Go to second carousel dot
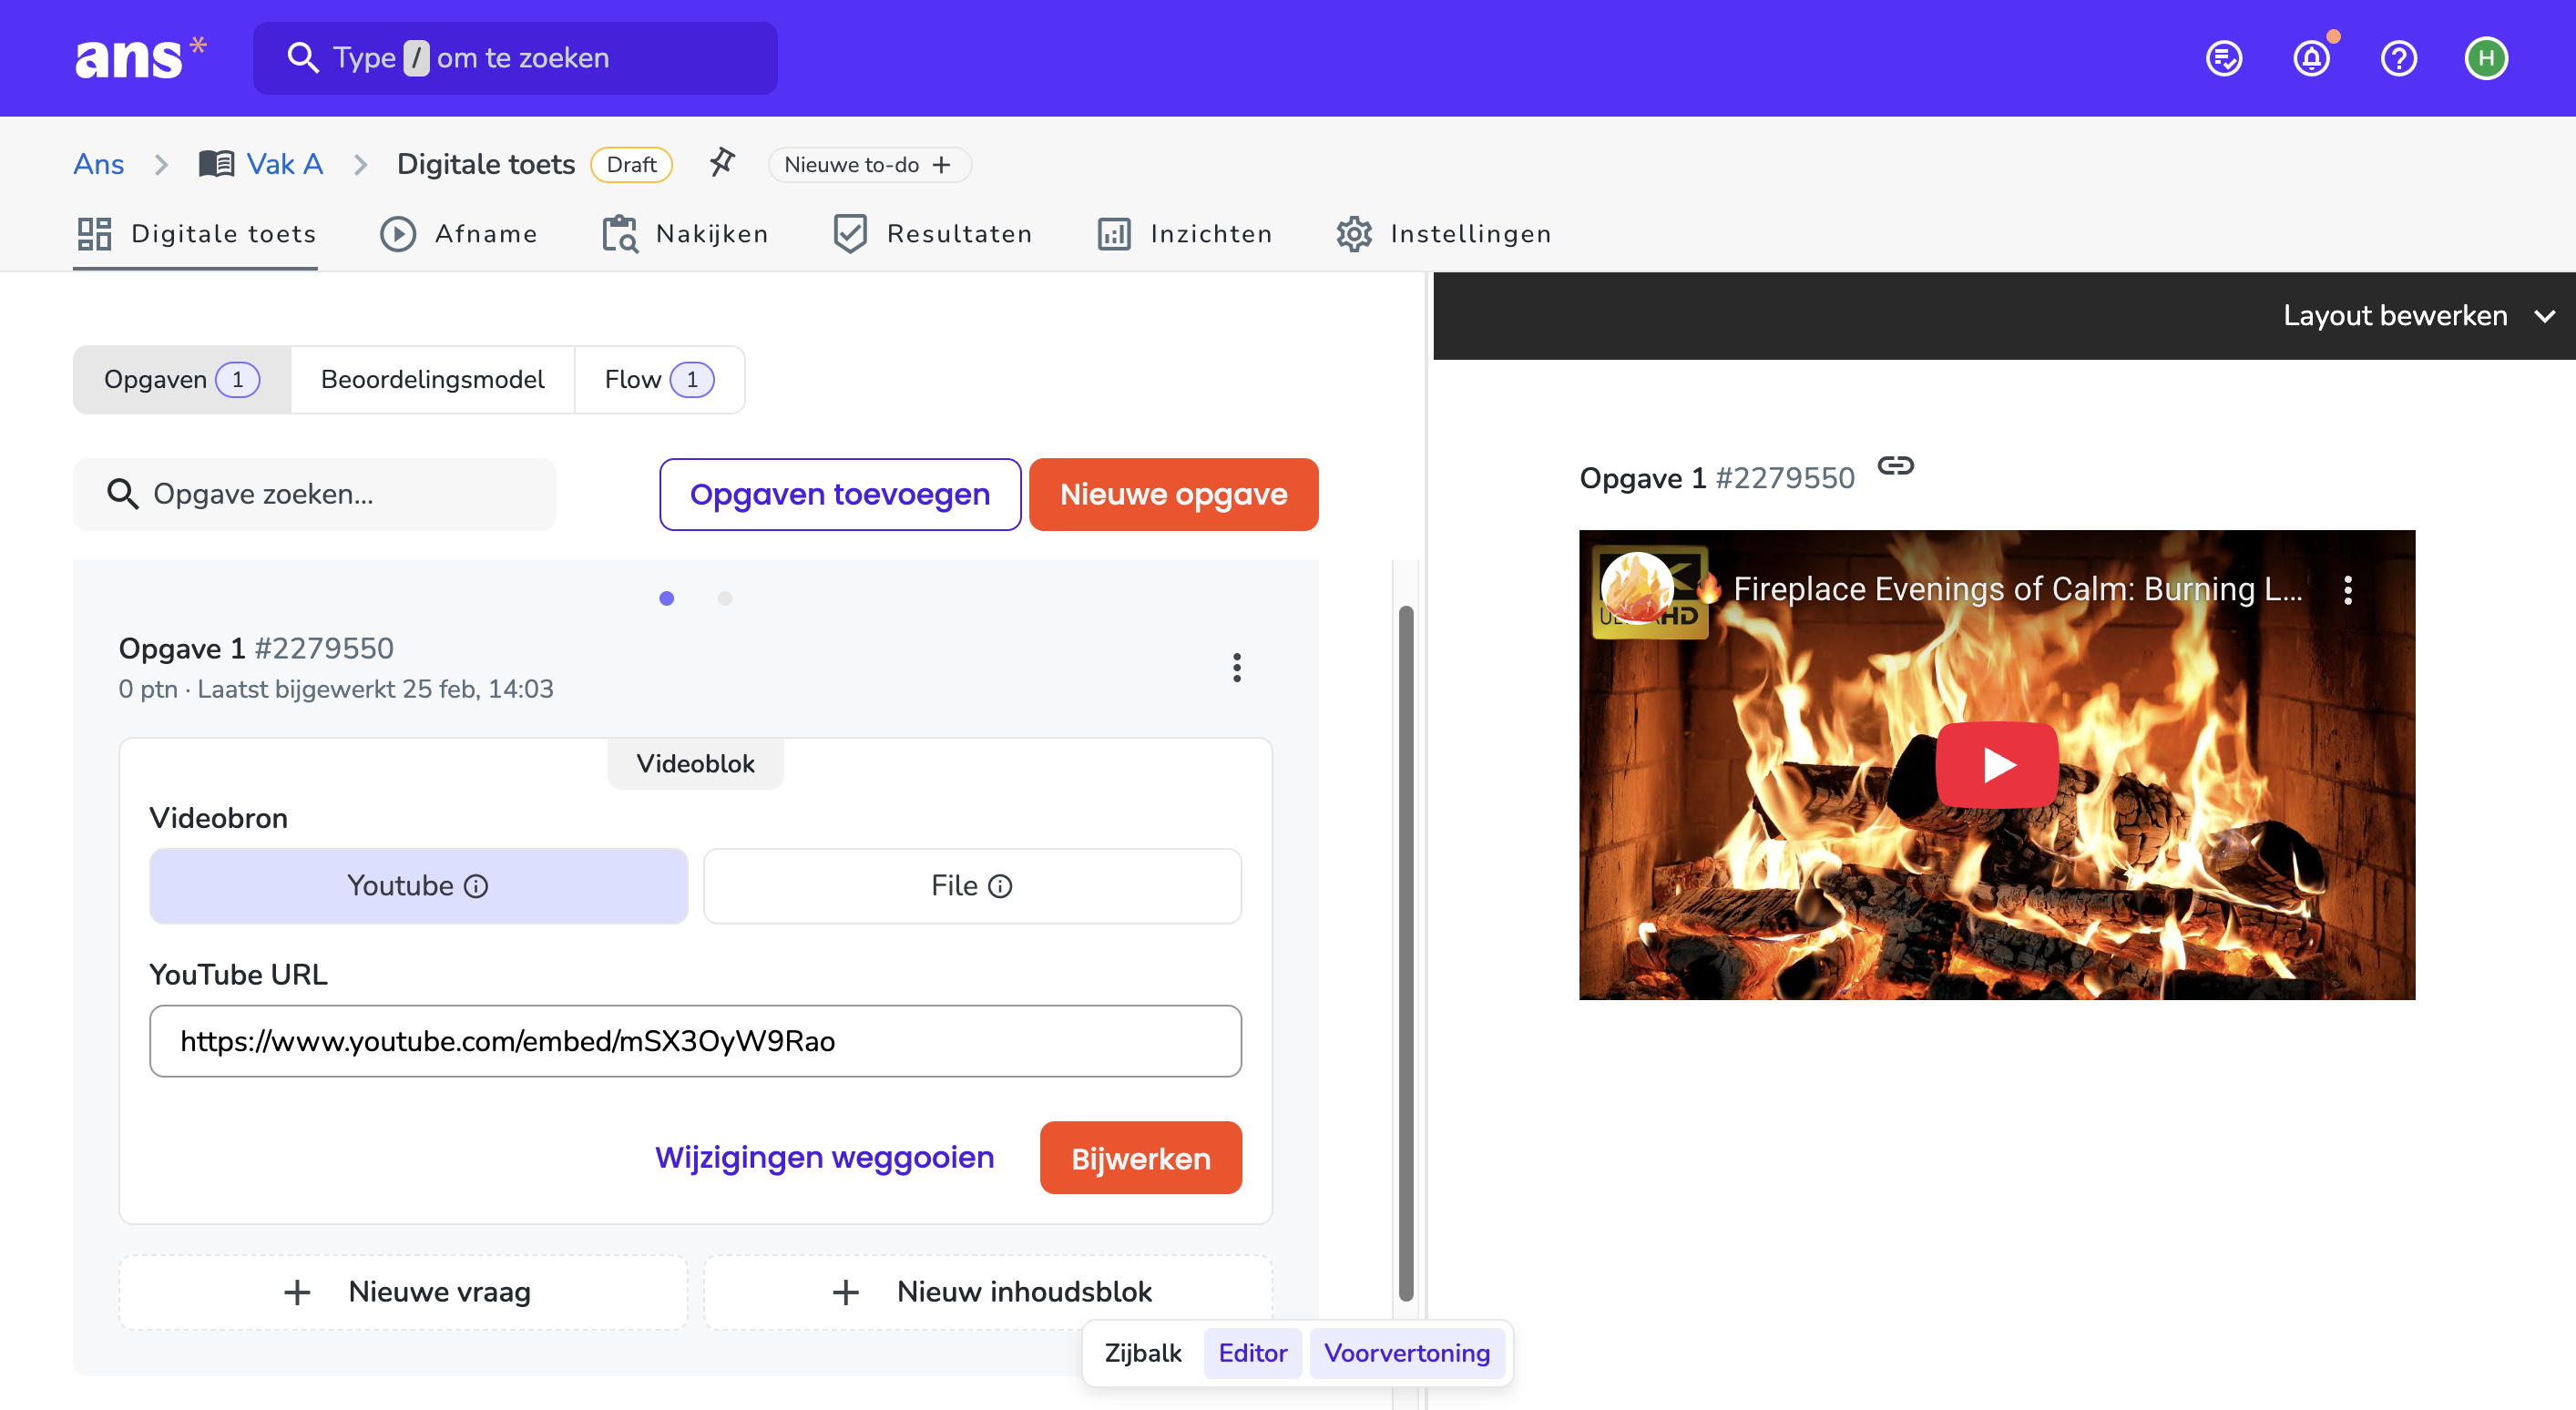Image resolution: width=2576 pixels, height=1410 pixels. coord(725,598)
